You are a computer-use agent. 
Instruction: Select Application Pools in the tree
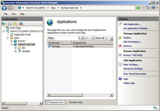(22, 35)
